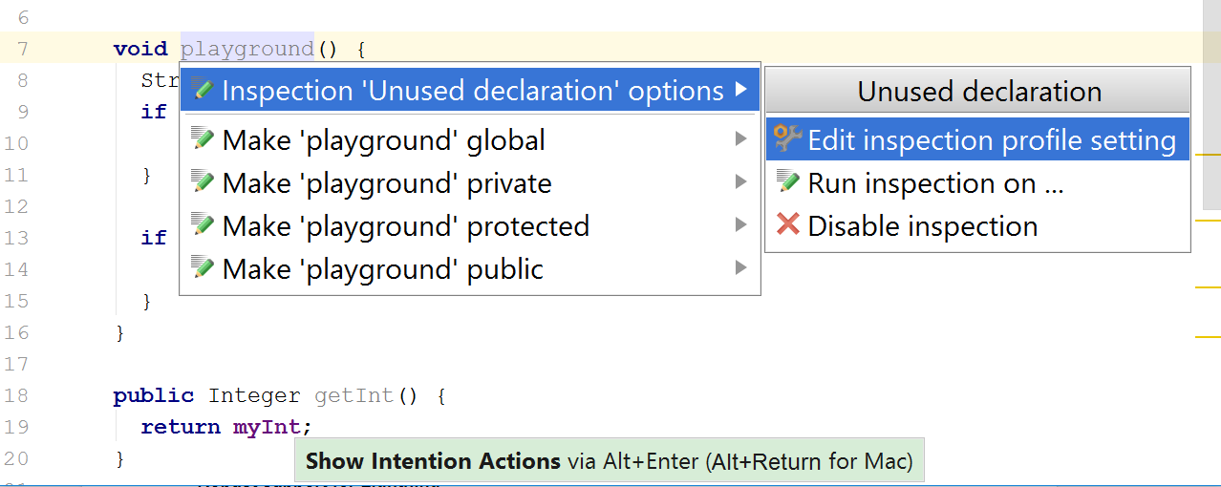This screenshot has height=487, width=1221.
Task: Click pencil icon next to Make 'playground' private
Action: [202, 182]
